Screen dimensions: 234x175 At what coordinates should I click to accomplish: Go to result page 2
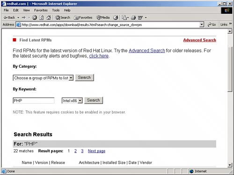pos(75,151)
